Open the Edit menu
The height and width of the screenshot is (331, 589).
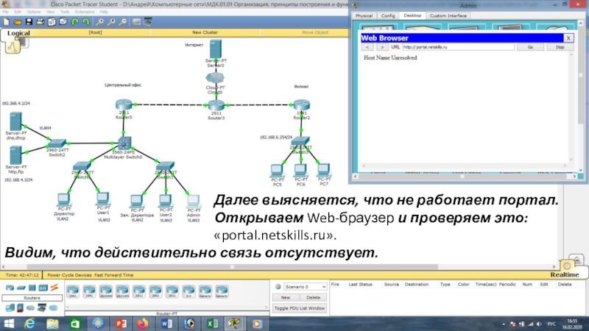pyautogui.click(x=18, y=12)
